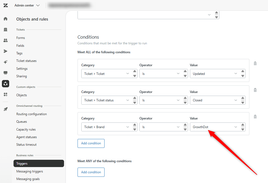Screen dimensions: 268x183
Task: Open Agent statuses page
Action: [x=26, y=137]
